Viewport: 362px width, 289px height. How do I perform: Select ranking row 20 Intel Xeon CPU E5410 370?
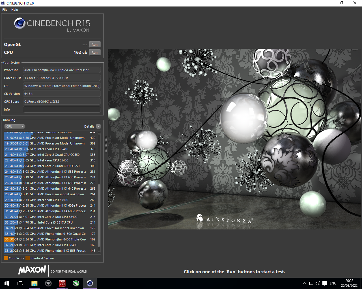50,149
